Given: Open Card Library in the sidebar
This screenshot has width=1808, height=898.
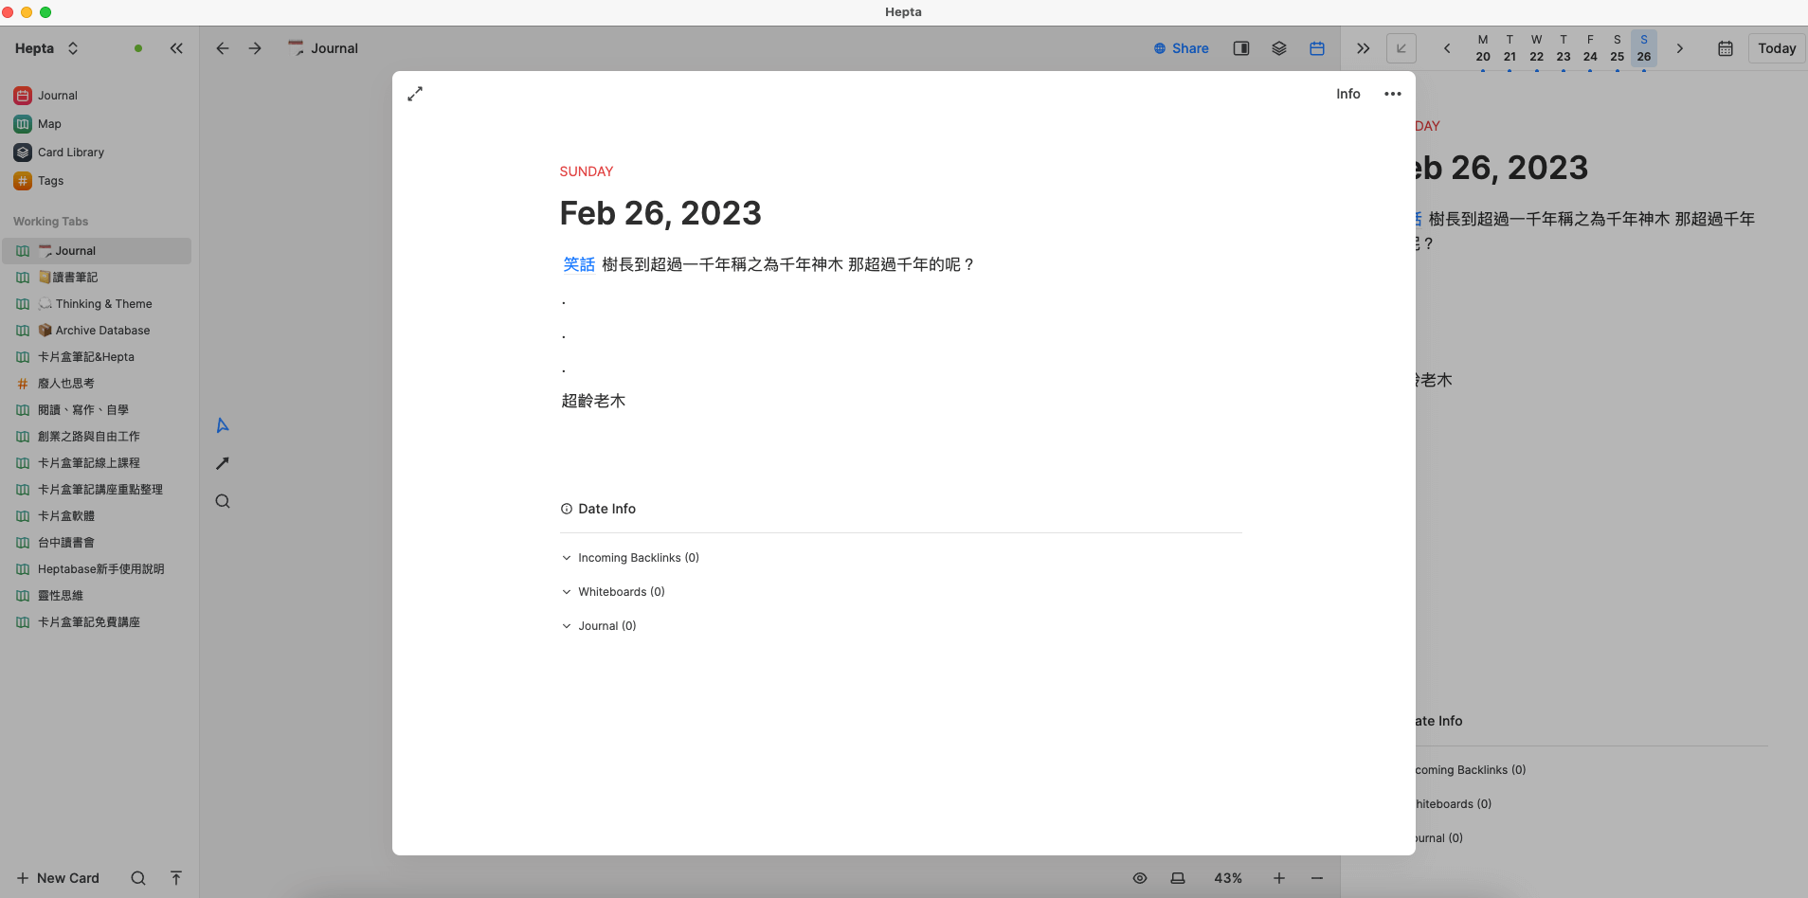Looking at the screenshot, I should pos(70,153).
